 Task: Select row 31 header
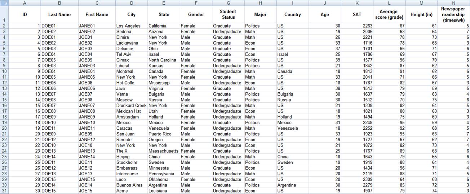(4, 191)
